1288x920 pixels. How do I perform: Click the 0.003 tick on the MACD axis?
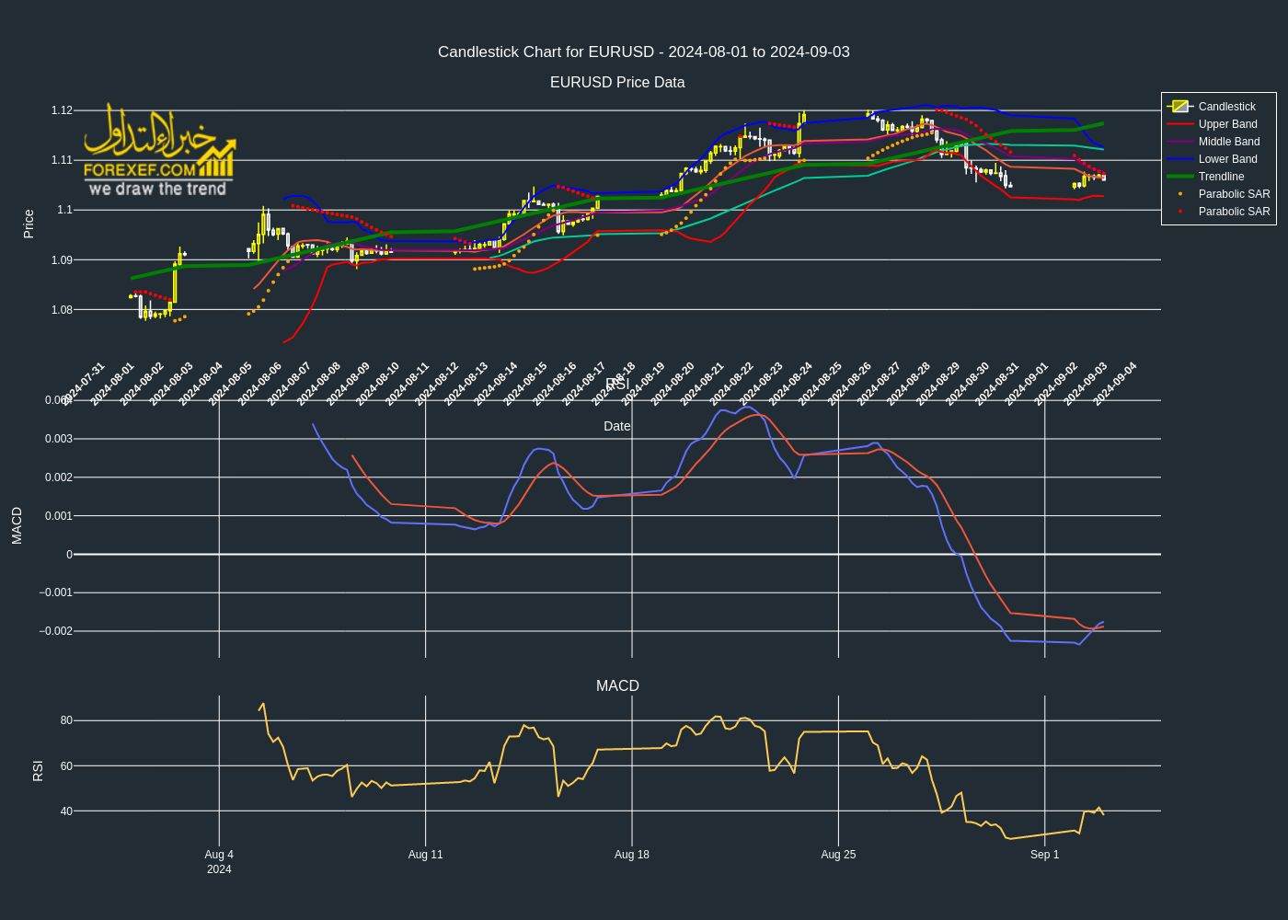coord(59,439)
